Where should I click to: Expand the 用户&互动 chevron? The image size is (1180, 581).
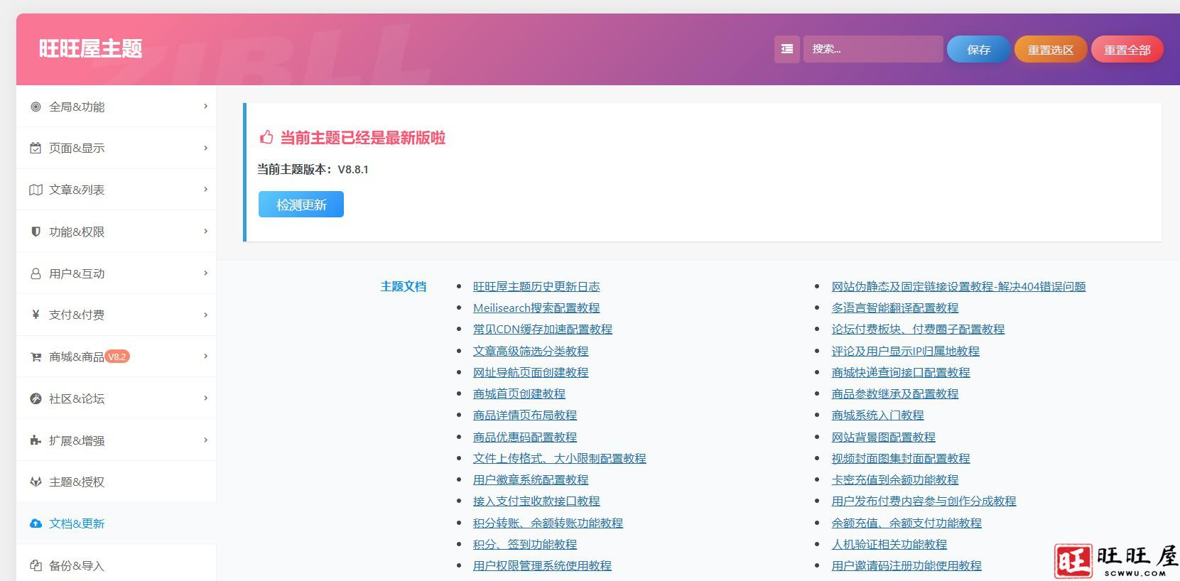coord(205,273)
